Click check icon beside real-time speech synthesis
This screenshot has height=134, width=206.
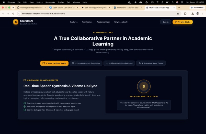coord(25,103)
